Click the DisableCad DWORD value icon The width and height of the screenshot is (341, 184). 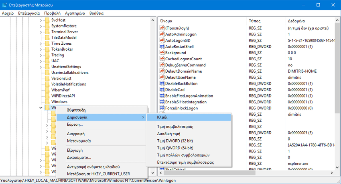point(162,90)
